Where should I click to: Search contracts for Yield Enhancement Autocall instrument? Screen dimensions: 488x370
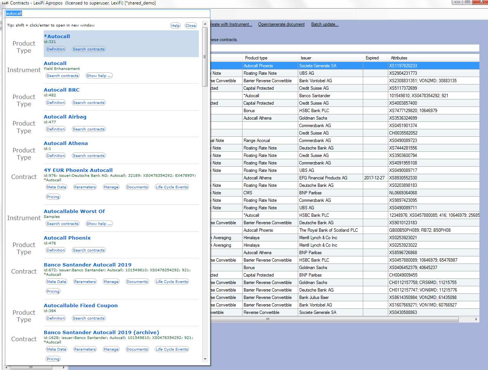click(62, 76)
